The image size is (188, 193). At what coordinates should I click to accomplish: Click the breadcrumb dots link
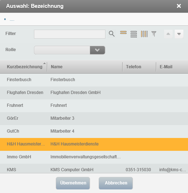(x=12, y=20)
